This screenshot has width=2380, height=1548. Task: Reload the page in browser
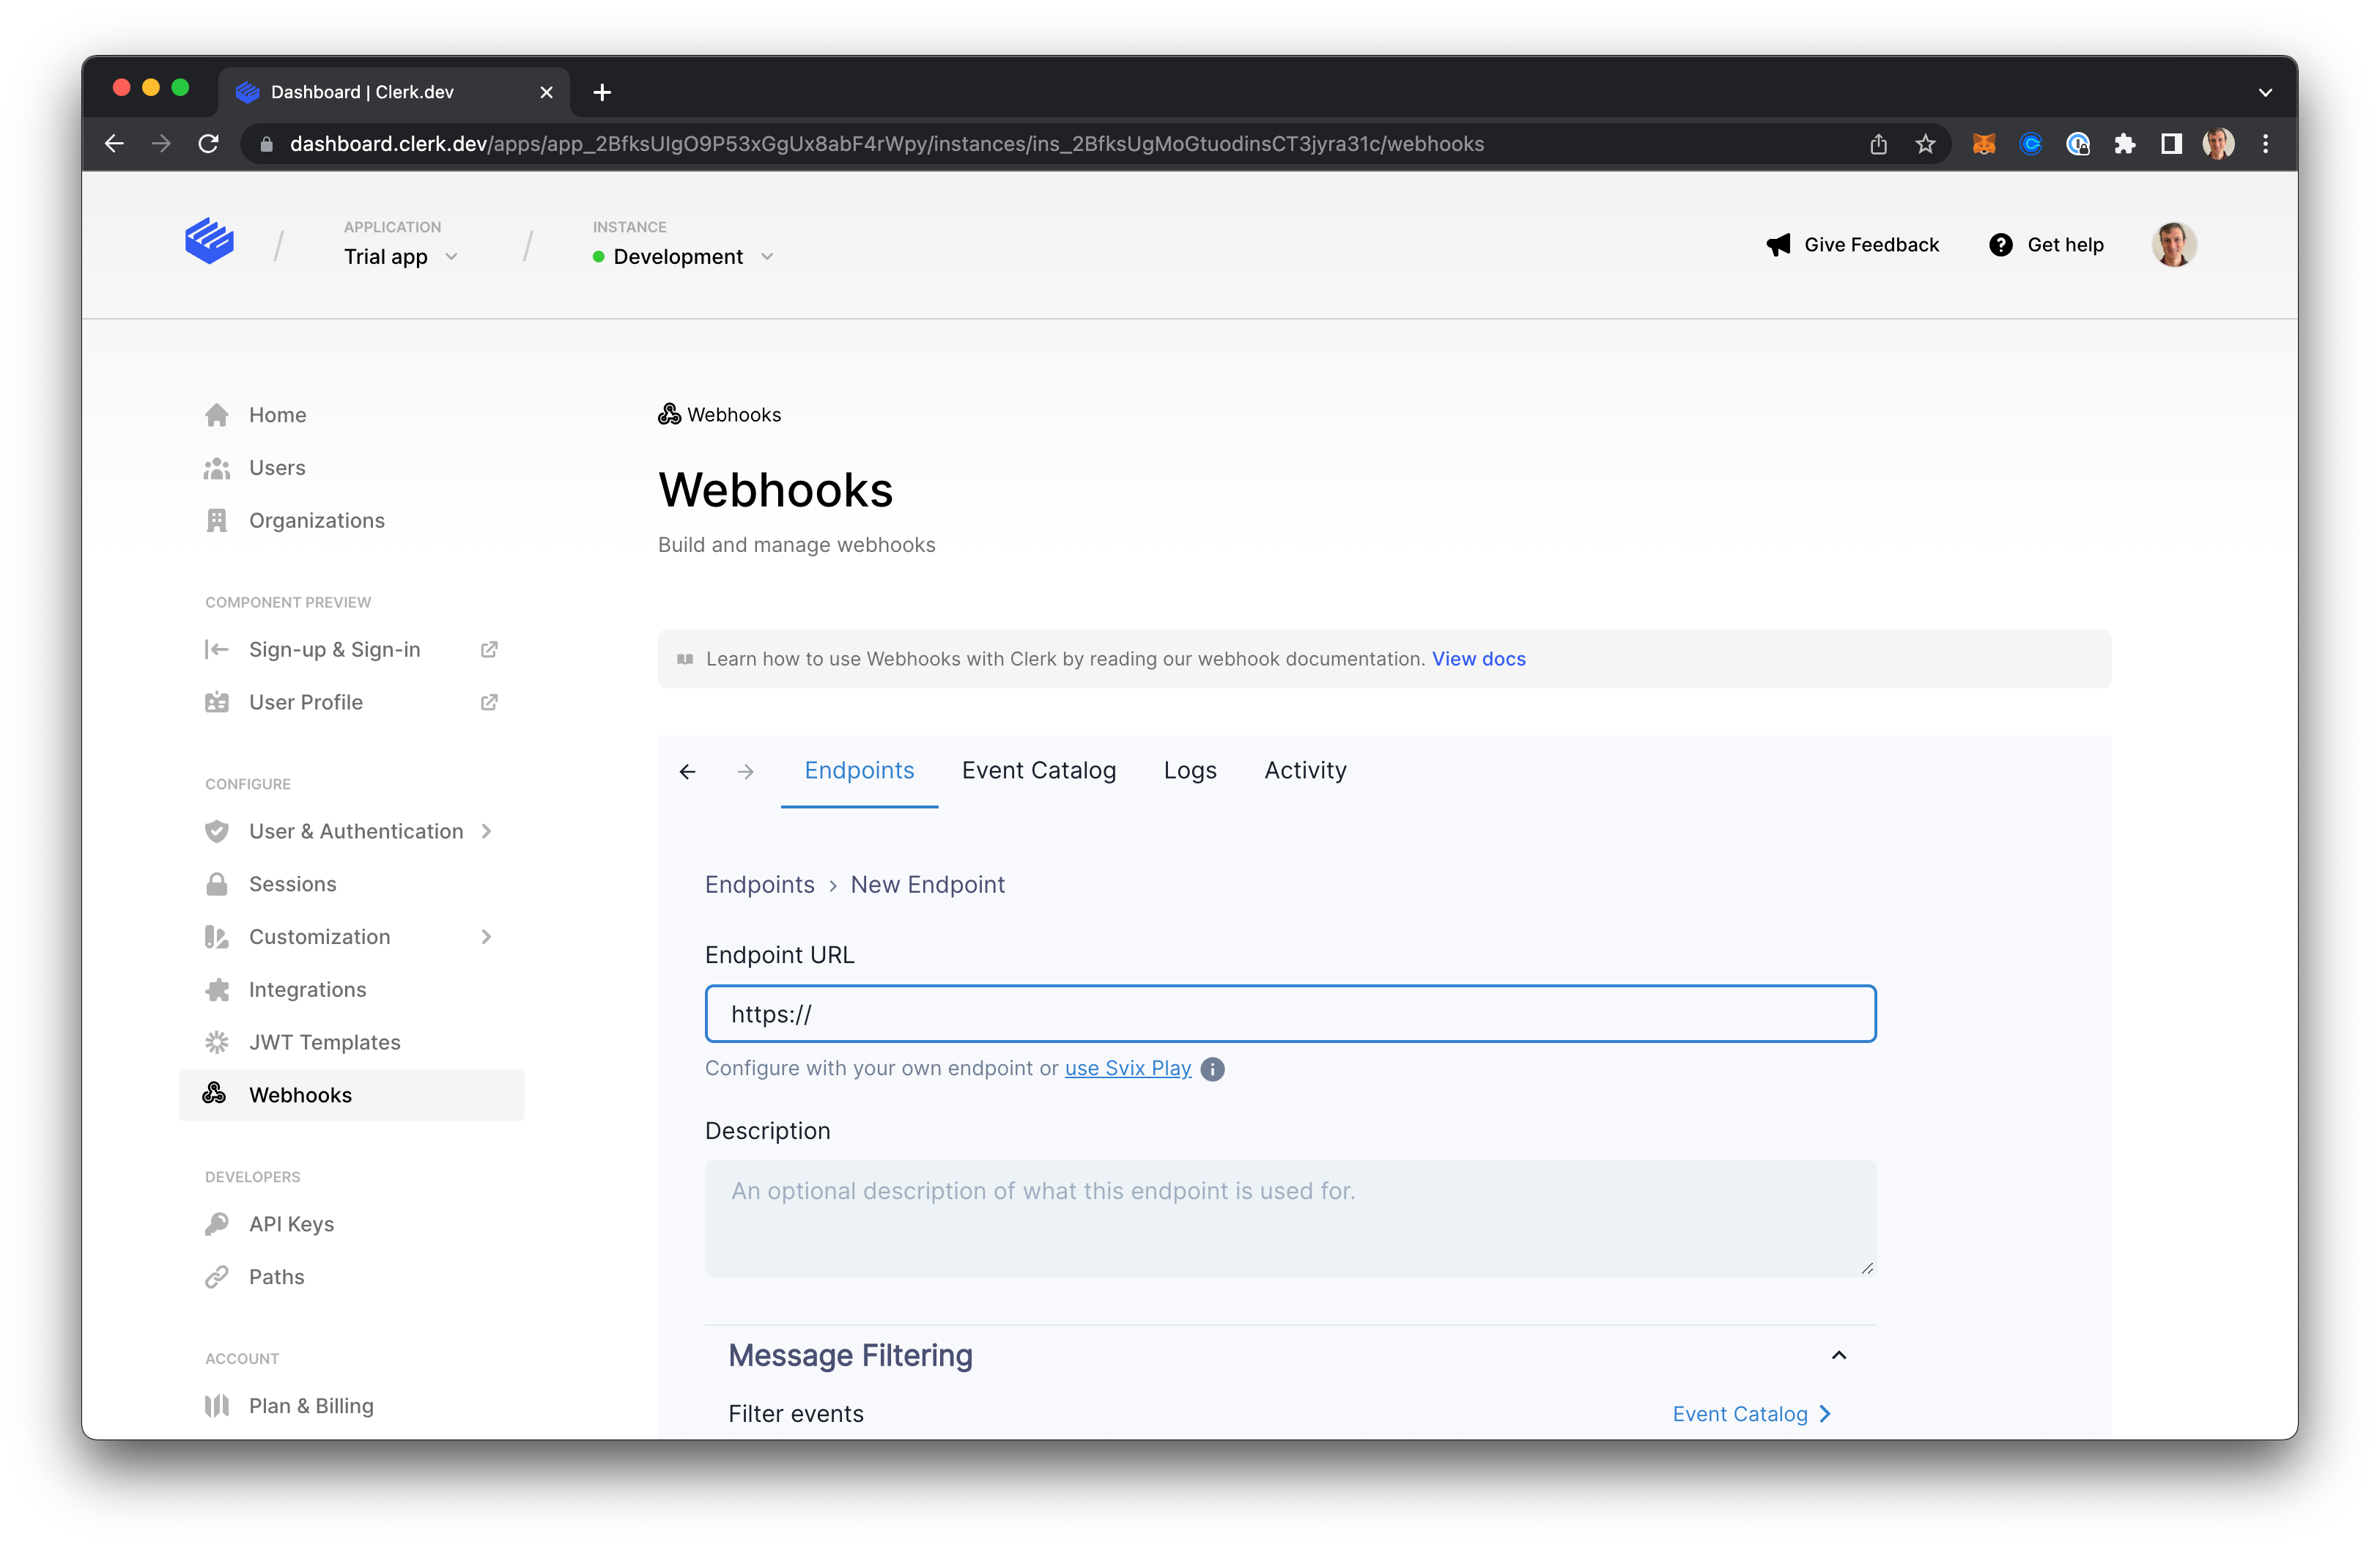[208, 144]
